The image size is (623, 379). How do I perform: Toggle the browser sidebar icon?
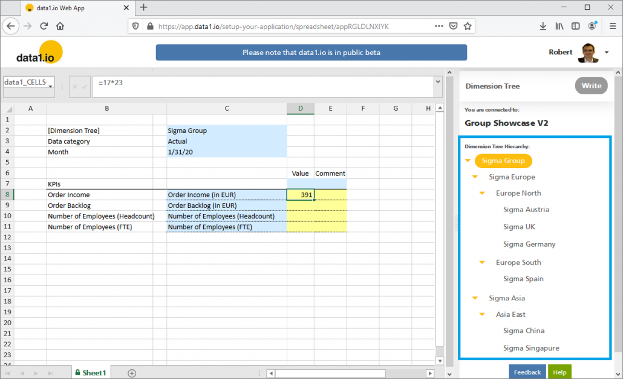click(x=575, y=26)
